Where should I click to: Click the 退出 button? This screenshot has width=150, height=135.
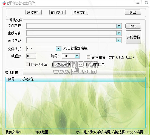pos(133,12)
